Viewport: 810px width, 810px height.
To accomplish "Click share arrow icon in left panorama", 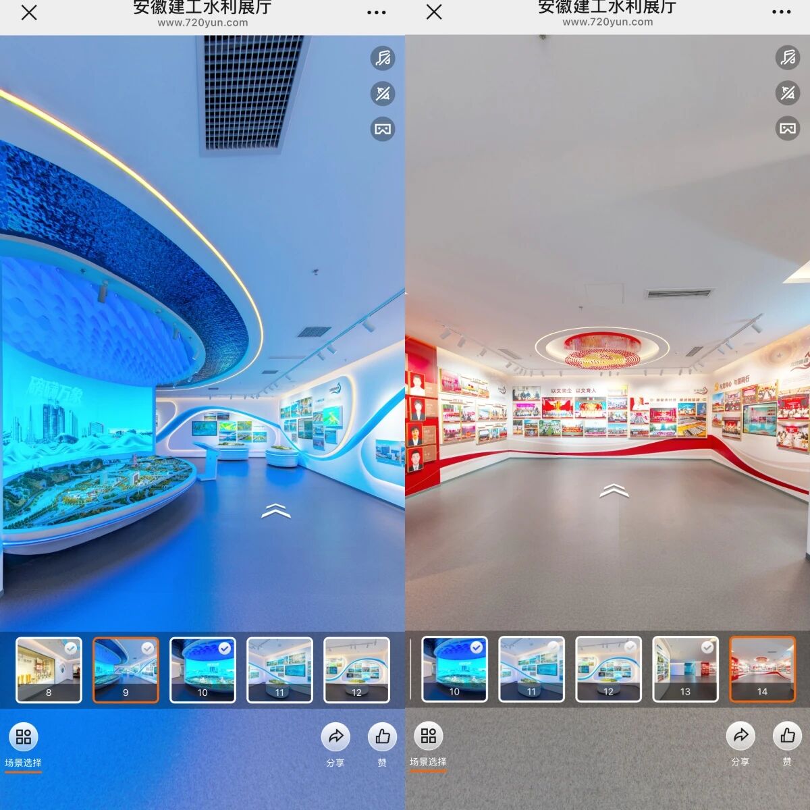I will tap(335, 736).
